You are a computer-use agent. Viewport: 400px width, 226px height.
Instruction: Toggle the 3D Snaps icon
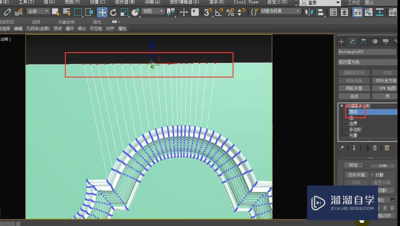click(x=208, y=12)
